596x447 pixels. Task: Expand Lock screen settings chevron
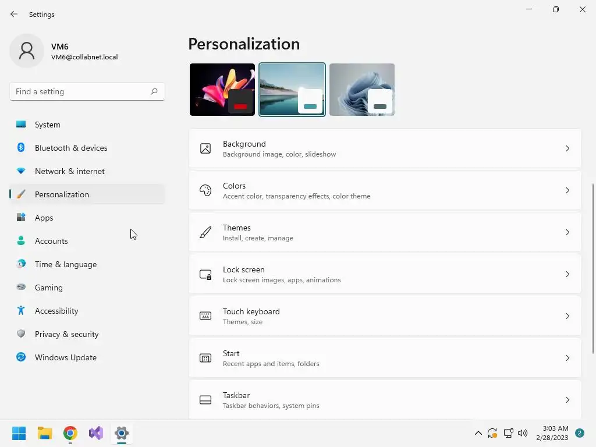(567, 274)
